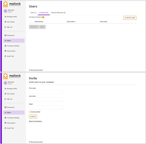146x144 pixels.
Task: Open Users menu item in top sidebar
Action: 14,41
